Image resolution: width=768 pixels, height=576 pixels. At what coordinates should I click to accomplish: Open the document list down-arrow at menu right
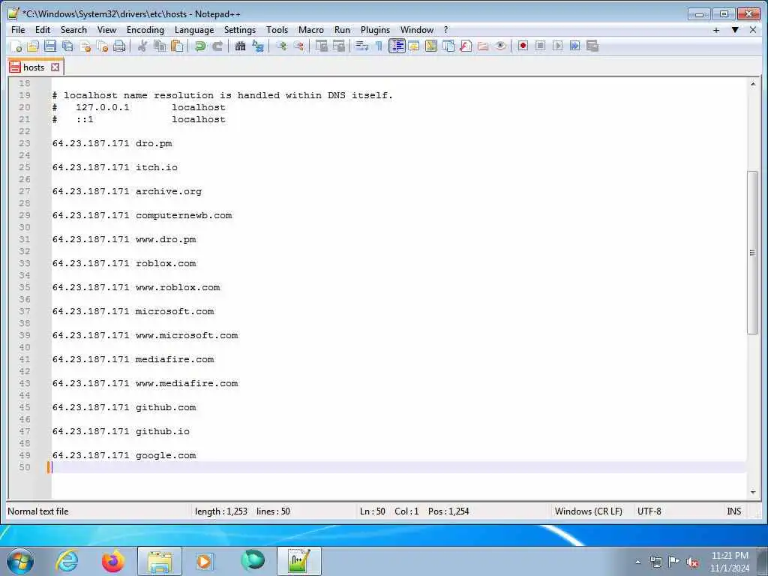point(735,30)
